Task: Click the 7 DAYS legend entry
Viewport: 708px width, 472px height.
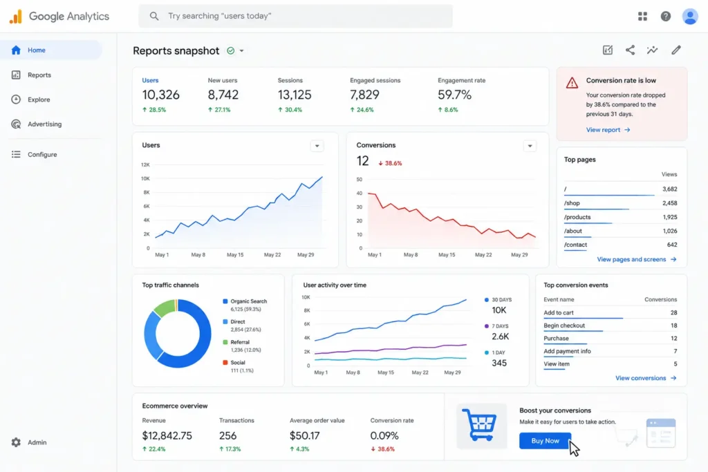Action: point(496,332)
